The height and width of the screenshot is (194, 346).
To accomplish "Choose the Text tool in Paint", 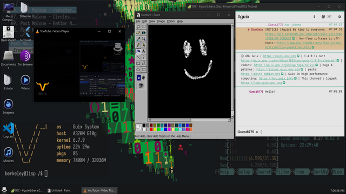I will (144, 51).
